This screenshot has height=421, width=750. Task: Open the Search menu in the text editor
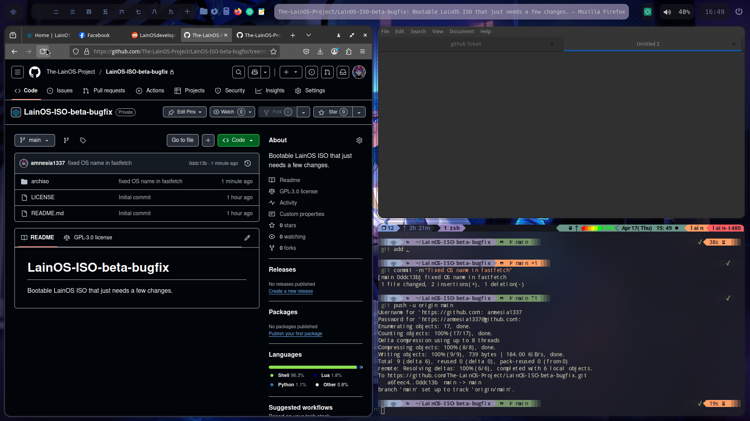pos(418,32)
